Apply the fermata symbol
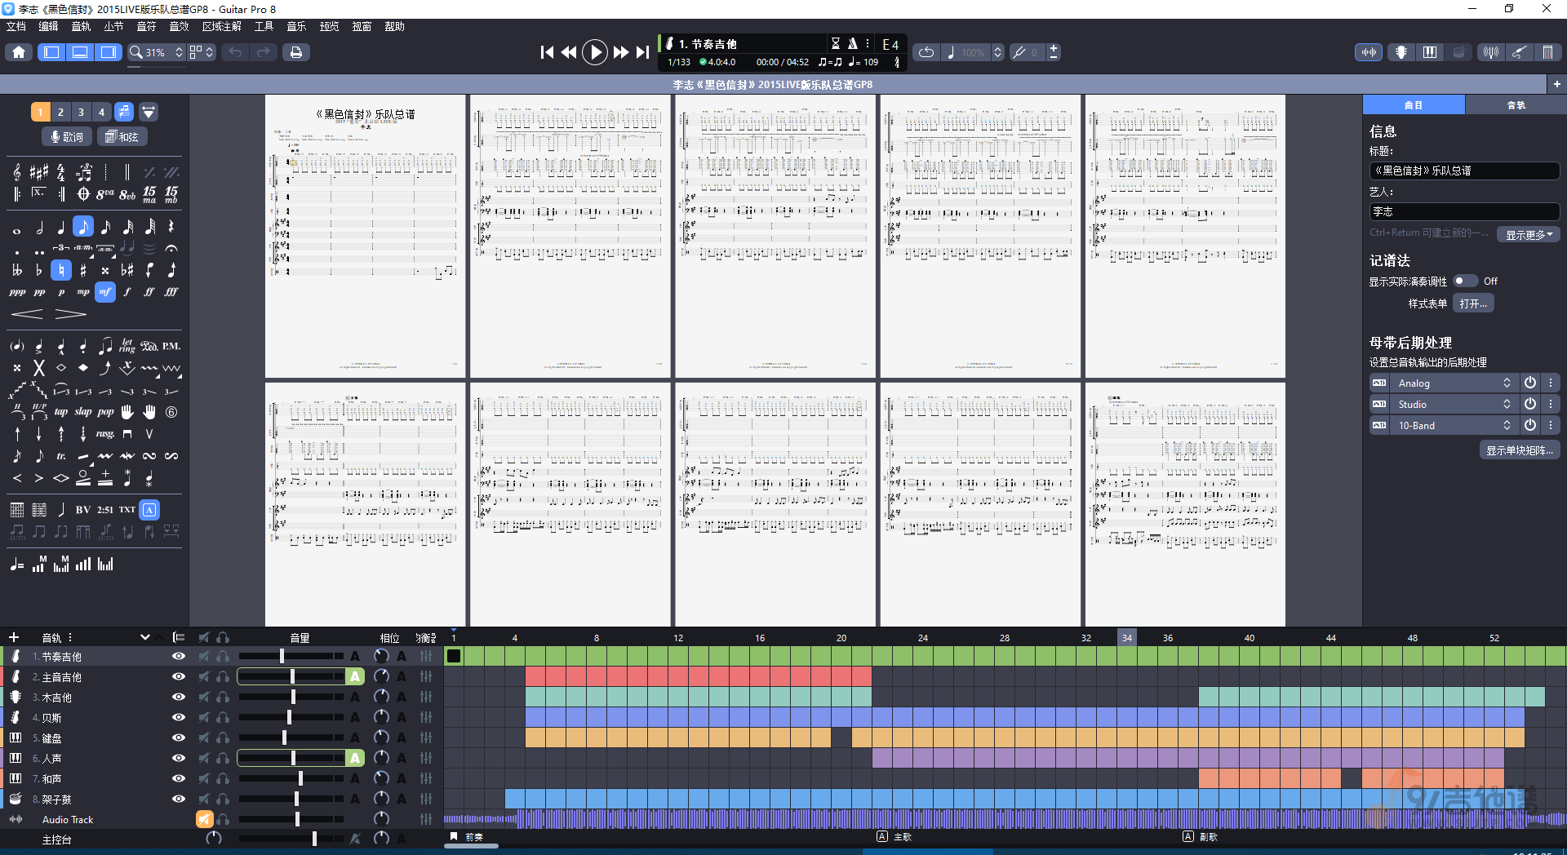 tap(171, 248)
